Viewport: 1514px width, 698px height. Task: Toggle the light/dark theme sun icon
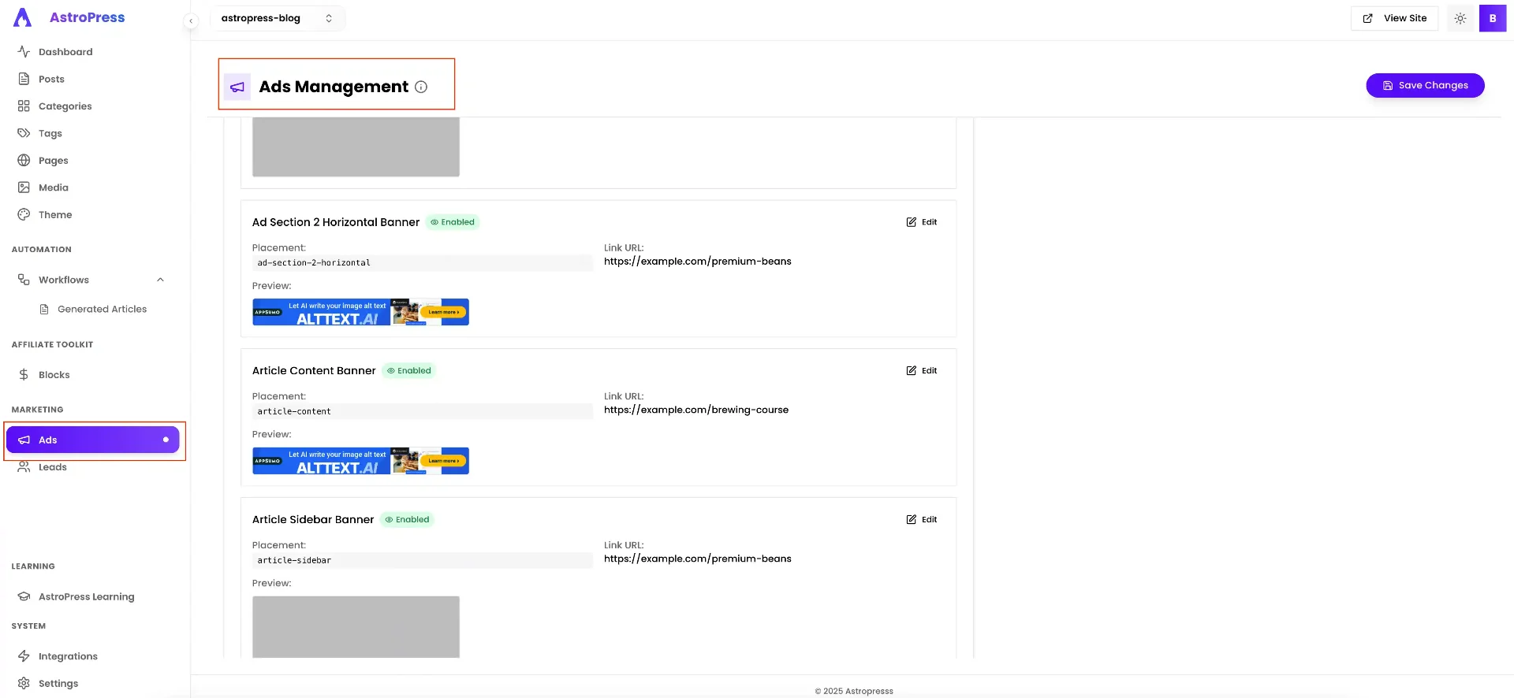tap(1460, 18)
